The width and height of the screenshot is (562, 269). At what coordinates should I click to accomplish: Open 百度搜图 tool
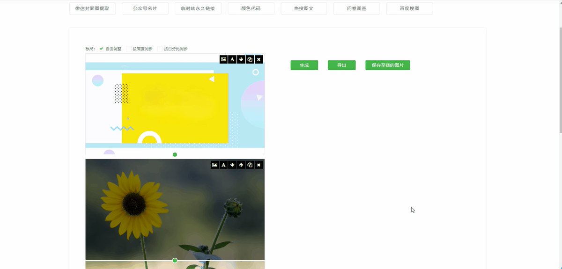[x=410, y=8]
